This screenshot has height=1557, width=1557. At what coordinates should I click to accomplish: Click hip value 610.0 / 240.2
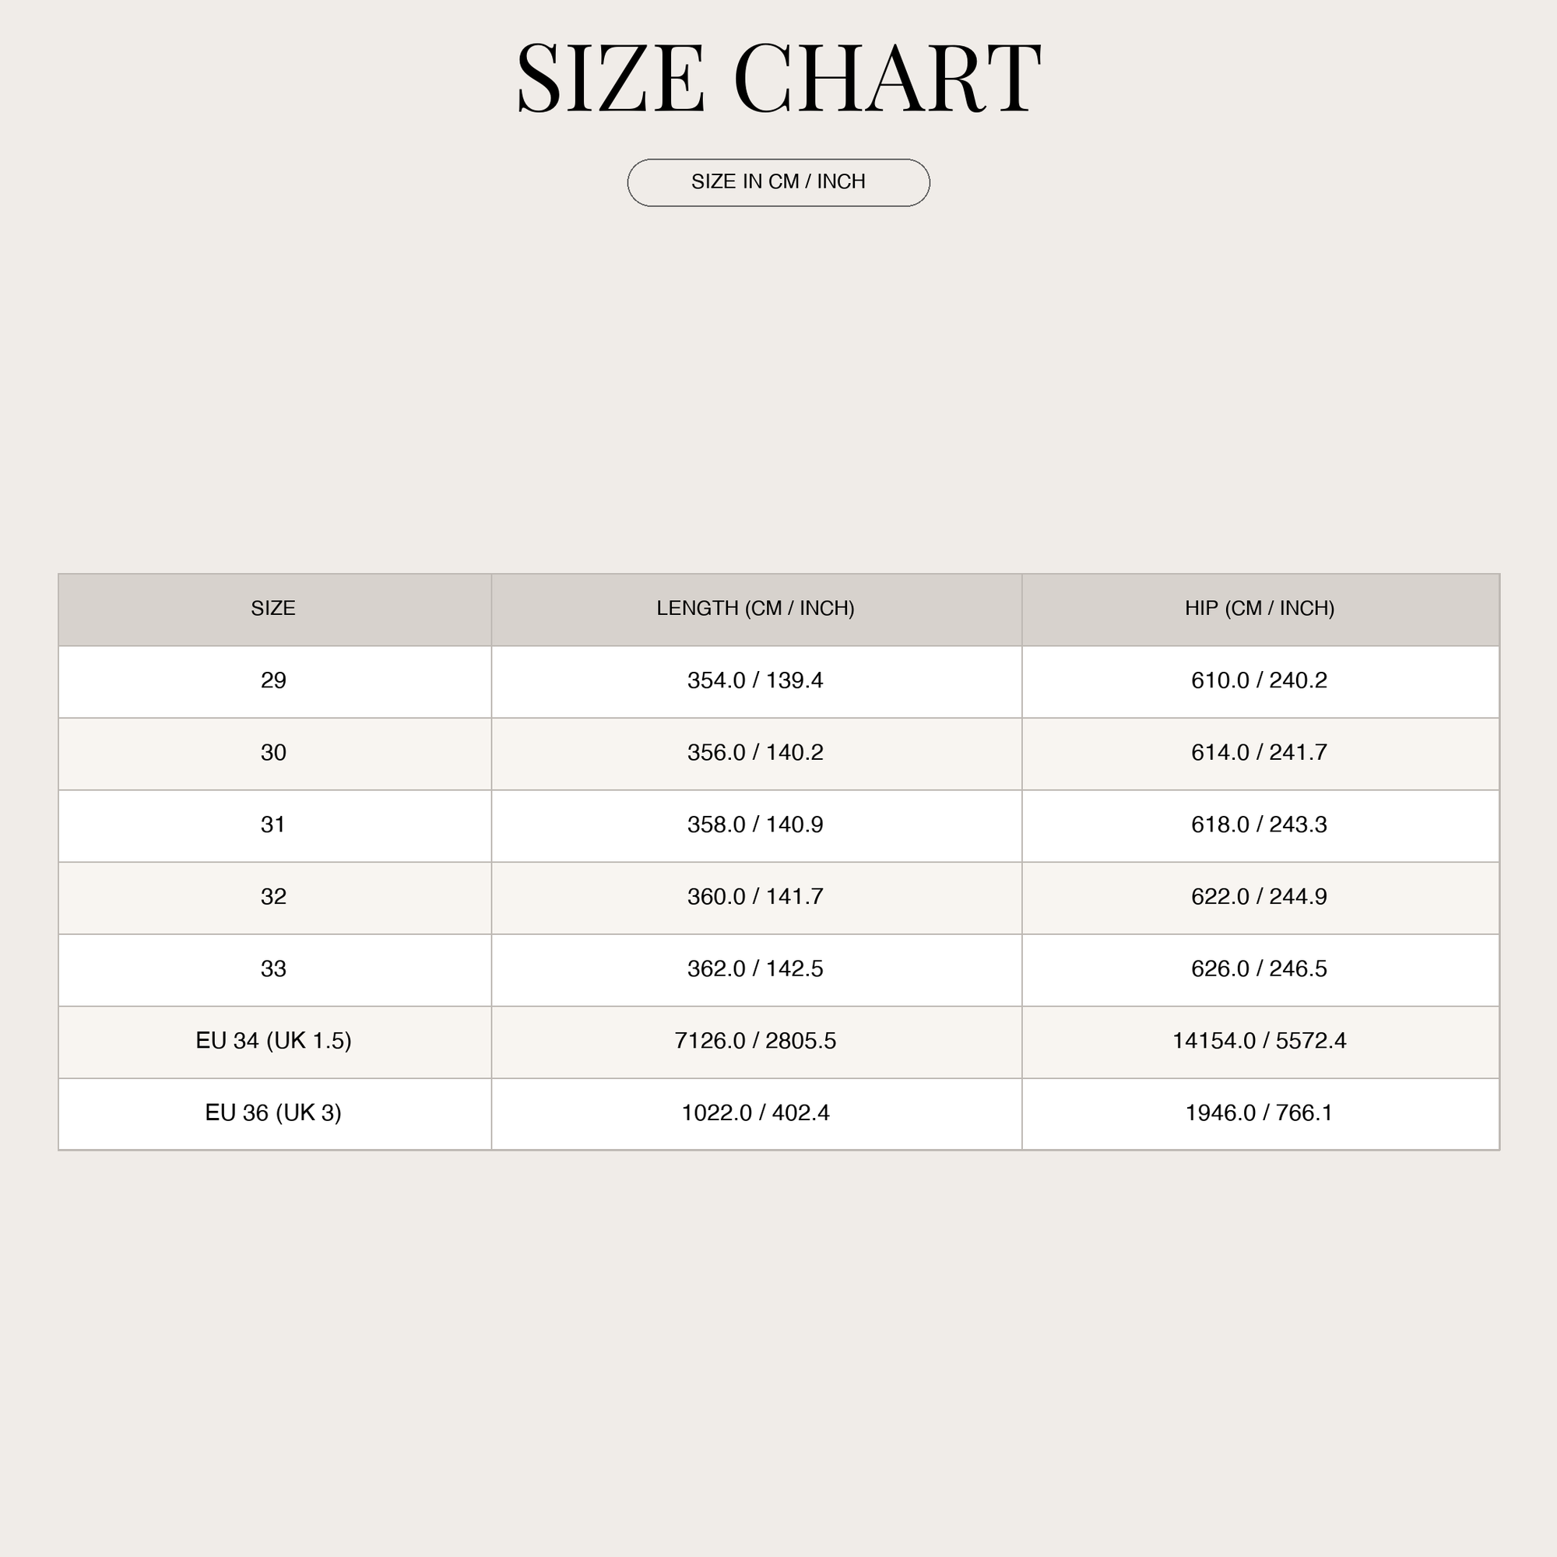(x=1260, y=680)
